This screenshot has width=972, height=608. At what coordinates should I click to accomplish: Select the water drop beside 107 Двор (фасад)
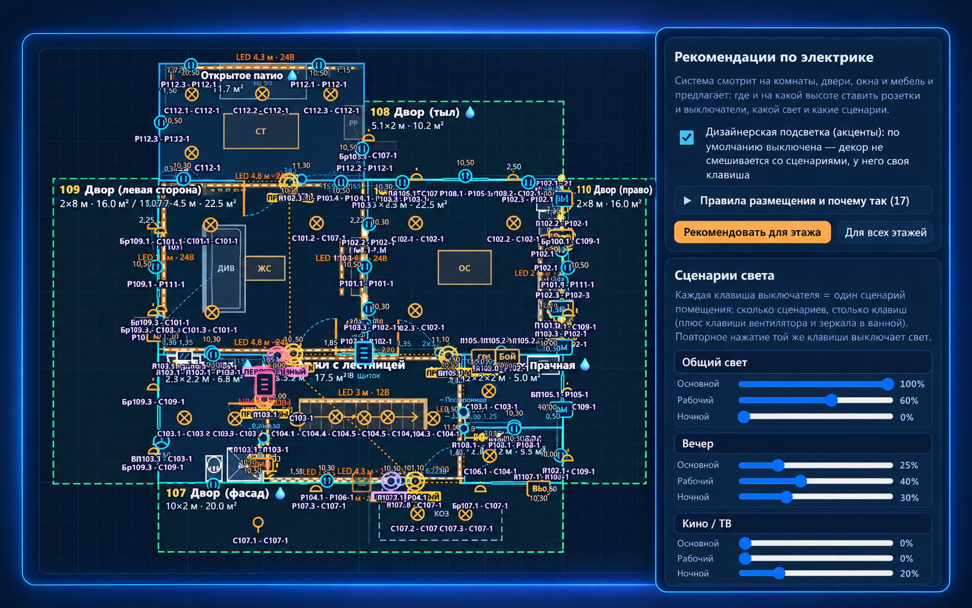pos(280,493)
